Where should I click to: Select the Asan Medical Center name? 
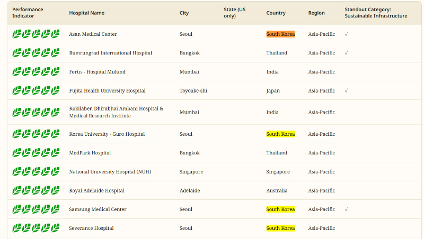coord(93,34)
